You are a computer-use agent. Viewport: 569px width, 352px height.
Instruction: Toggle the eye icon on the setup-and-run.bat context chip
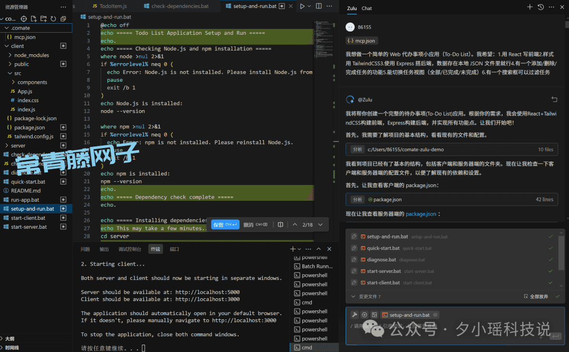435,315
